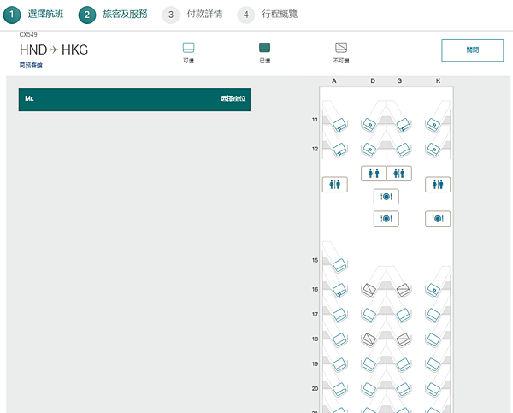513x413 pixels.
Task: Select seat 17K
Action: tap(433, 316)
